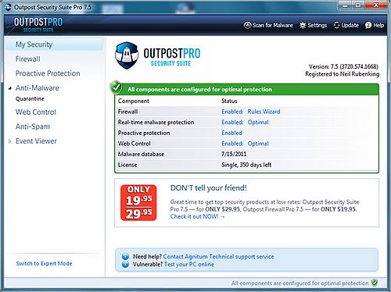Select Anti-Malware in sidebar
This screenshot has height=292, width=391.
38,88
